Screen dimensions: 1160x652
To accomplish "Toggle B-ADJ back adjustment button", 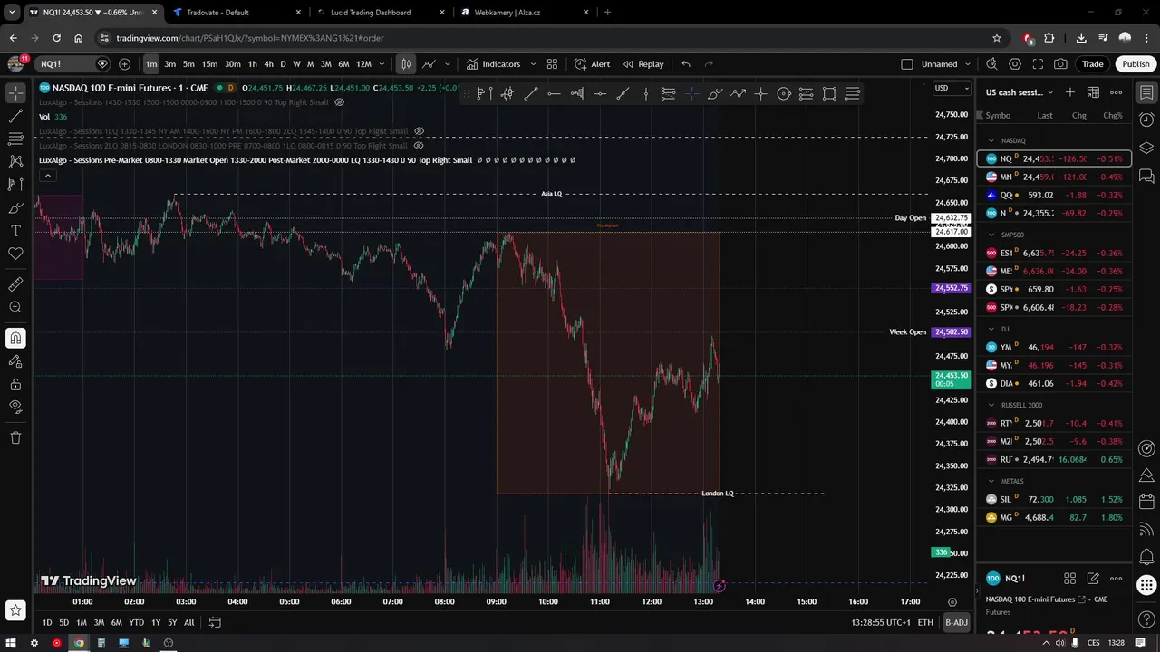I will click(957, 622).
